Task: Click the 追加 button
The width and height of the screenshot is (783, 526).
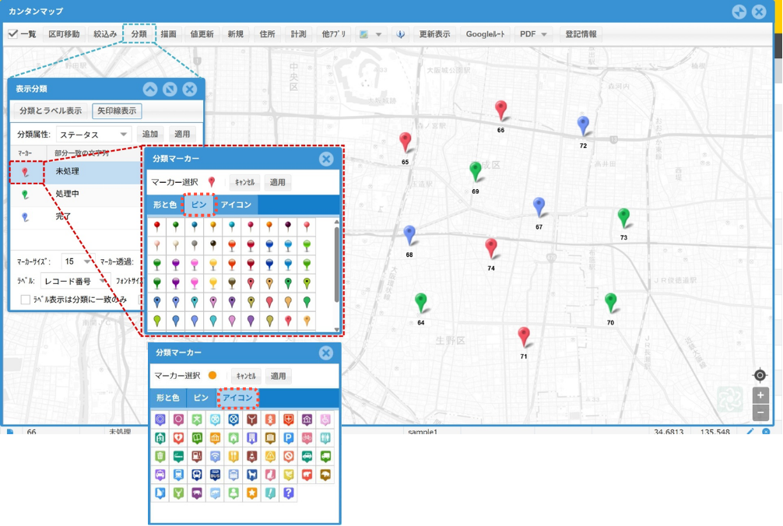Action: coord(150,135)
